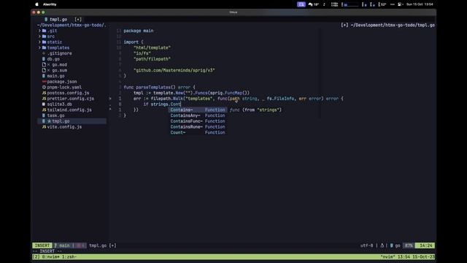Click the strings.Cont text being typed
The height and width of the screenshot is (263, 467).
pos(166,104)
